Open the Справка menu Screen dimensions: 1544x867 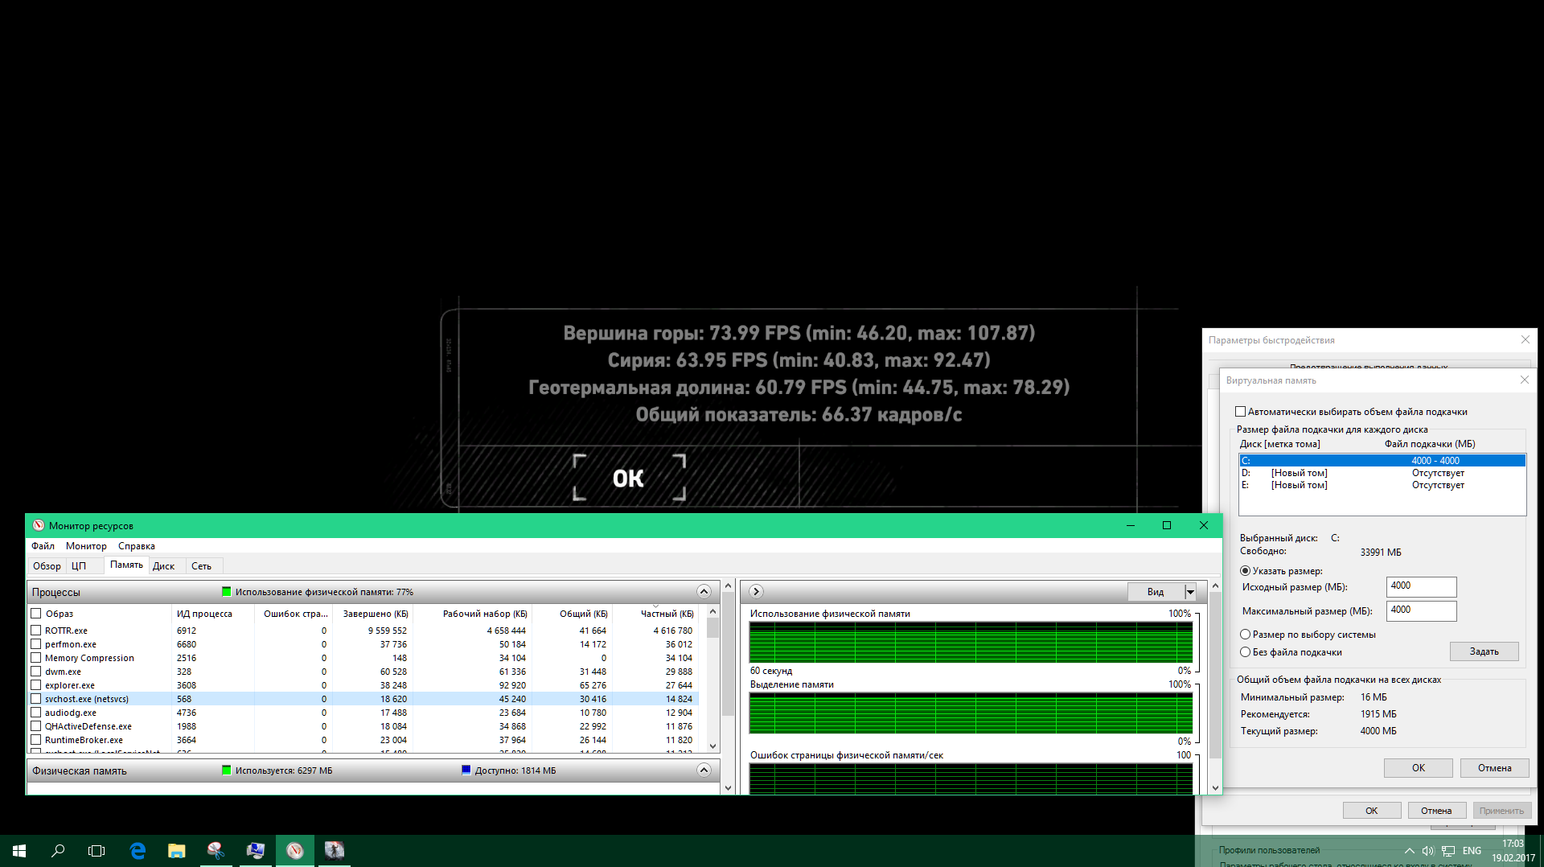(x=137, y=546)
